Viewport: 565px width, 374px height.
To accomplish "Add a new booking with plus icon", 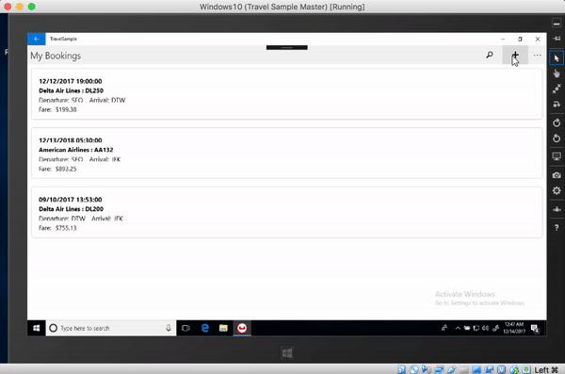I will [x=515, y=56].
